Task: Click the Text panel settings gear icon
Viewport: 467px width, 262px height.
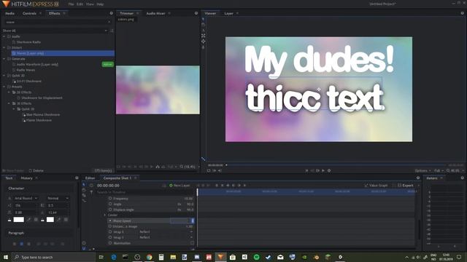Action: (77, 178)
